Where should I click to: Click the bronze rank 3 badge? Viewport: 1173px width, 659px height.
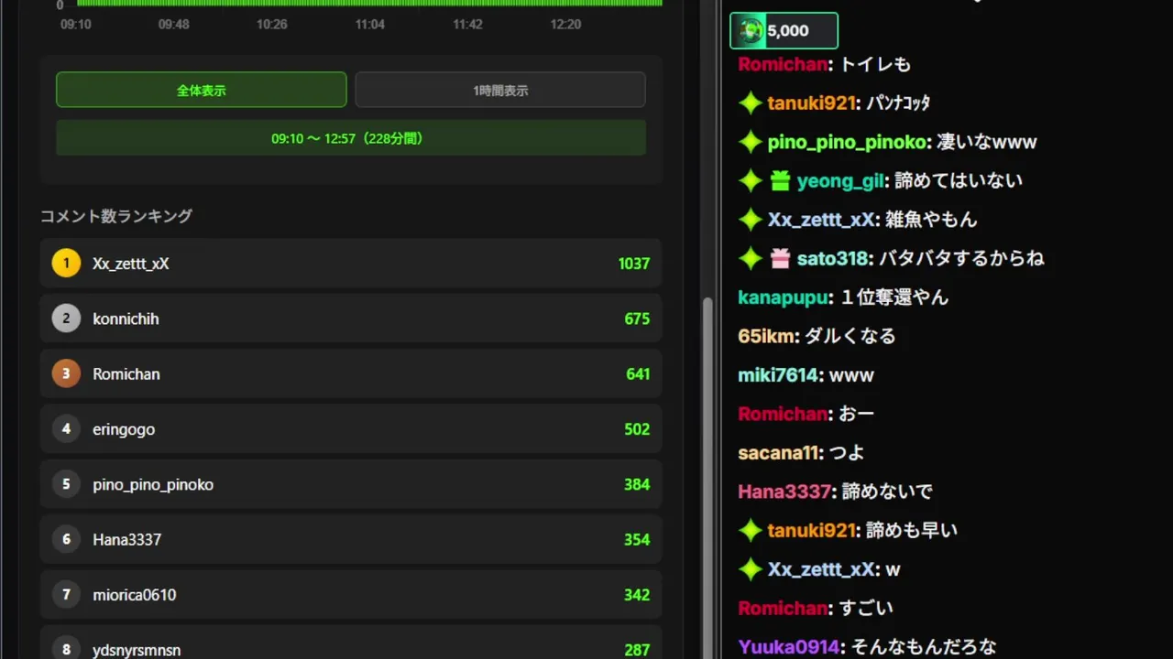[x=66, y=374]
